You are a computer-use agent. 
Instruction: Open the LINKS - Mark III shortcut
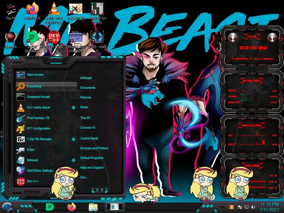97,42
